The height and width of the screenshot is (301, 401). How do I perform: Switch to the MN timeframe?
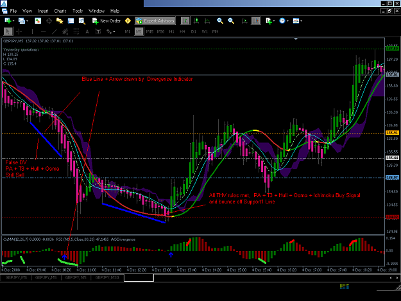click(x=216, y=31)
